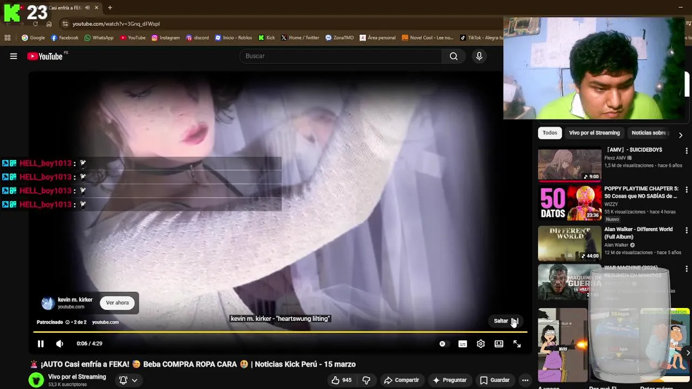Viewport: 692px width, 389px height.
Task: Select the Todos filter chip
Action: tap(550, 133)
